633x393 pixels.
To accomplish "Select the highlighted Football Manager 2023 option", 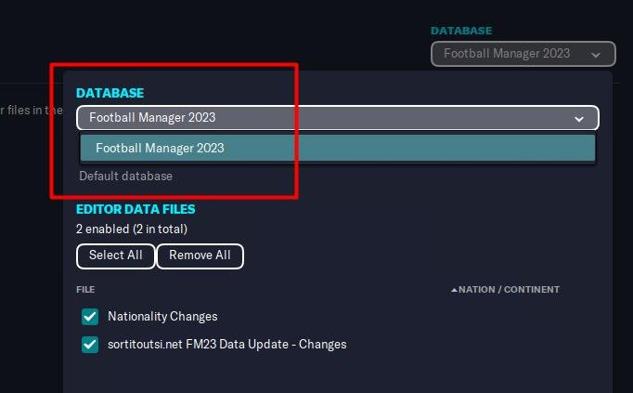I will (338, 148).
